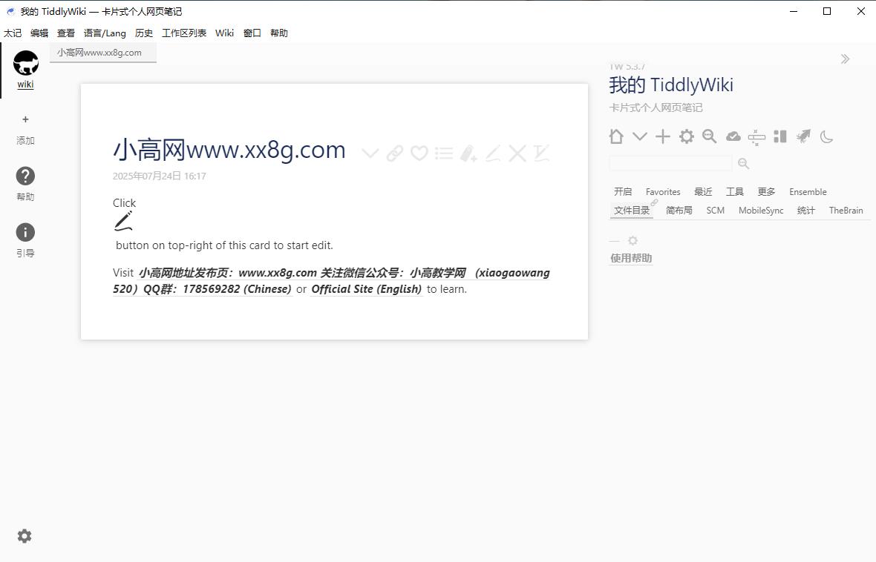Open the 小高网地址发布页 Chinese link
Screen dimensions: 876x562
coord(331,281)
